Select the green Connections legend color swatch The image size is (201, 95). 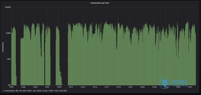point(4,91)
